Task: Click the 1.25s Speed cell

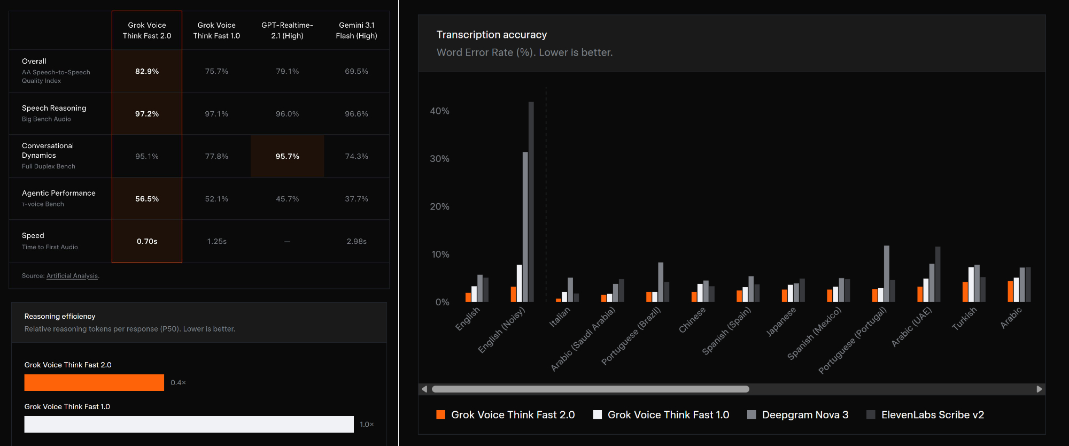Action: click(216, 241)
